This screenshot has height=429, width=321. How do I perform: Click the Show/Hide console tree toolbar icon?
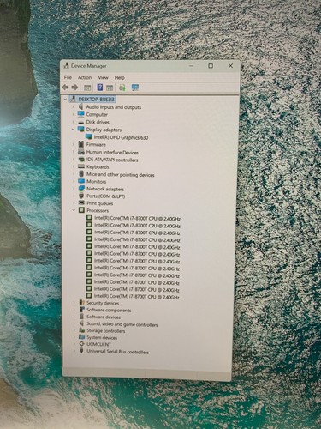coord(87,88)
